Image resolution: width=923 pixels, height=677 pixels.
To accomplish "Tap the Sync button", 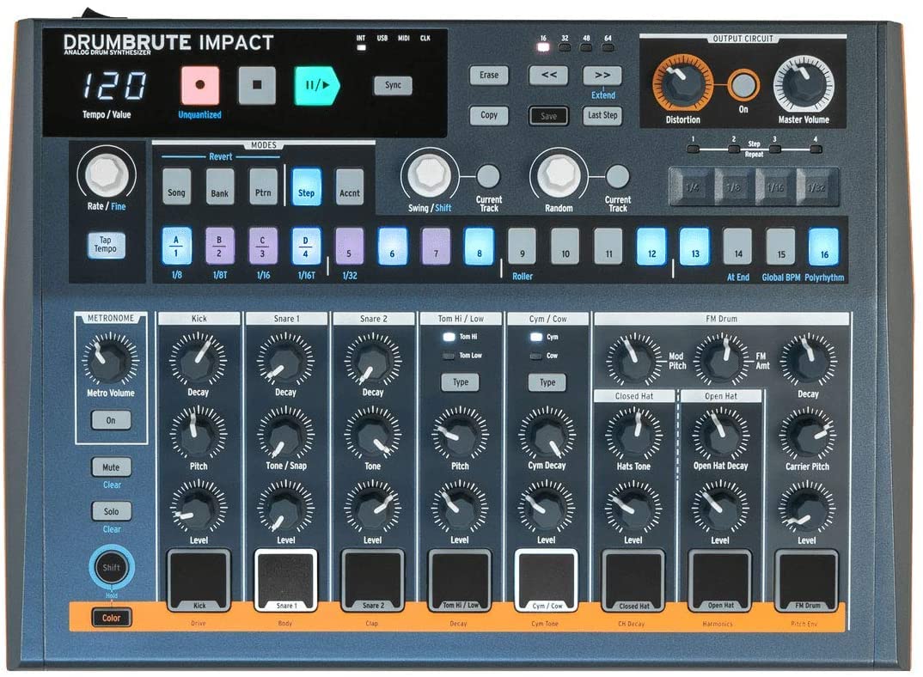I will 394,85.
